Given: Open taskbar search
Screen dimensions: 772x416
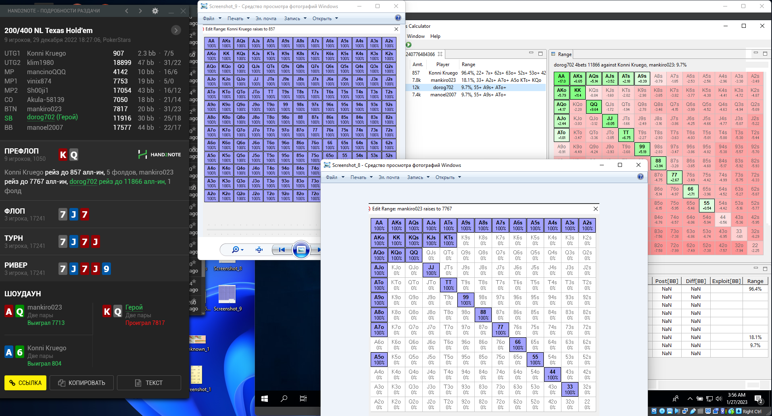Looking at the screenshot, I should click(x=284, y=399).
